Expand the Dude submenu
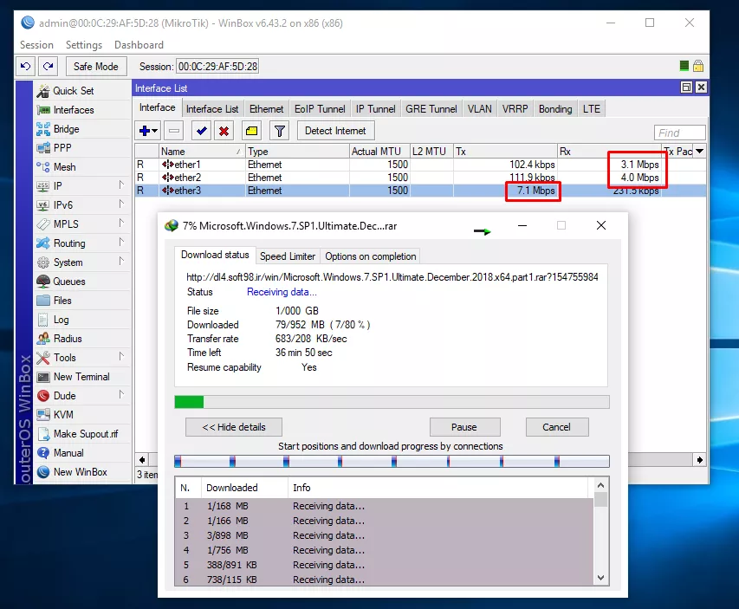The width and height of the screenshot is (739, 609). coord(121,394)
